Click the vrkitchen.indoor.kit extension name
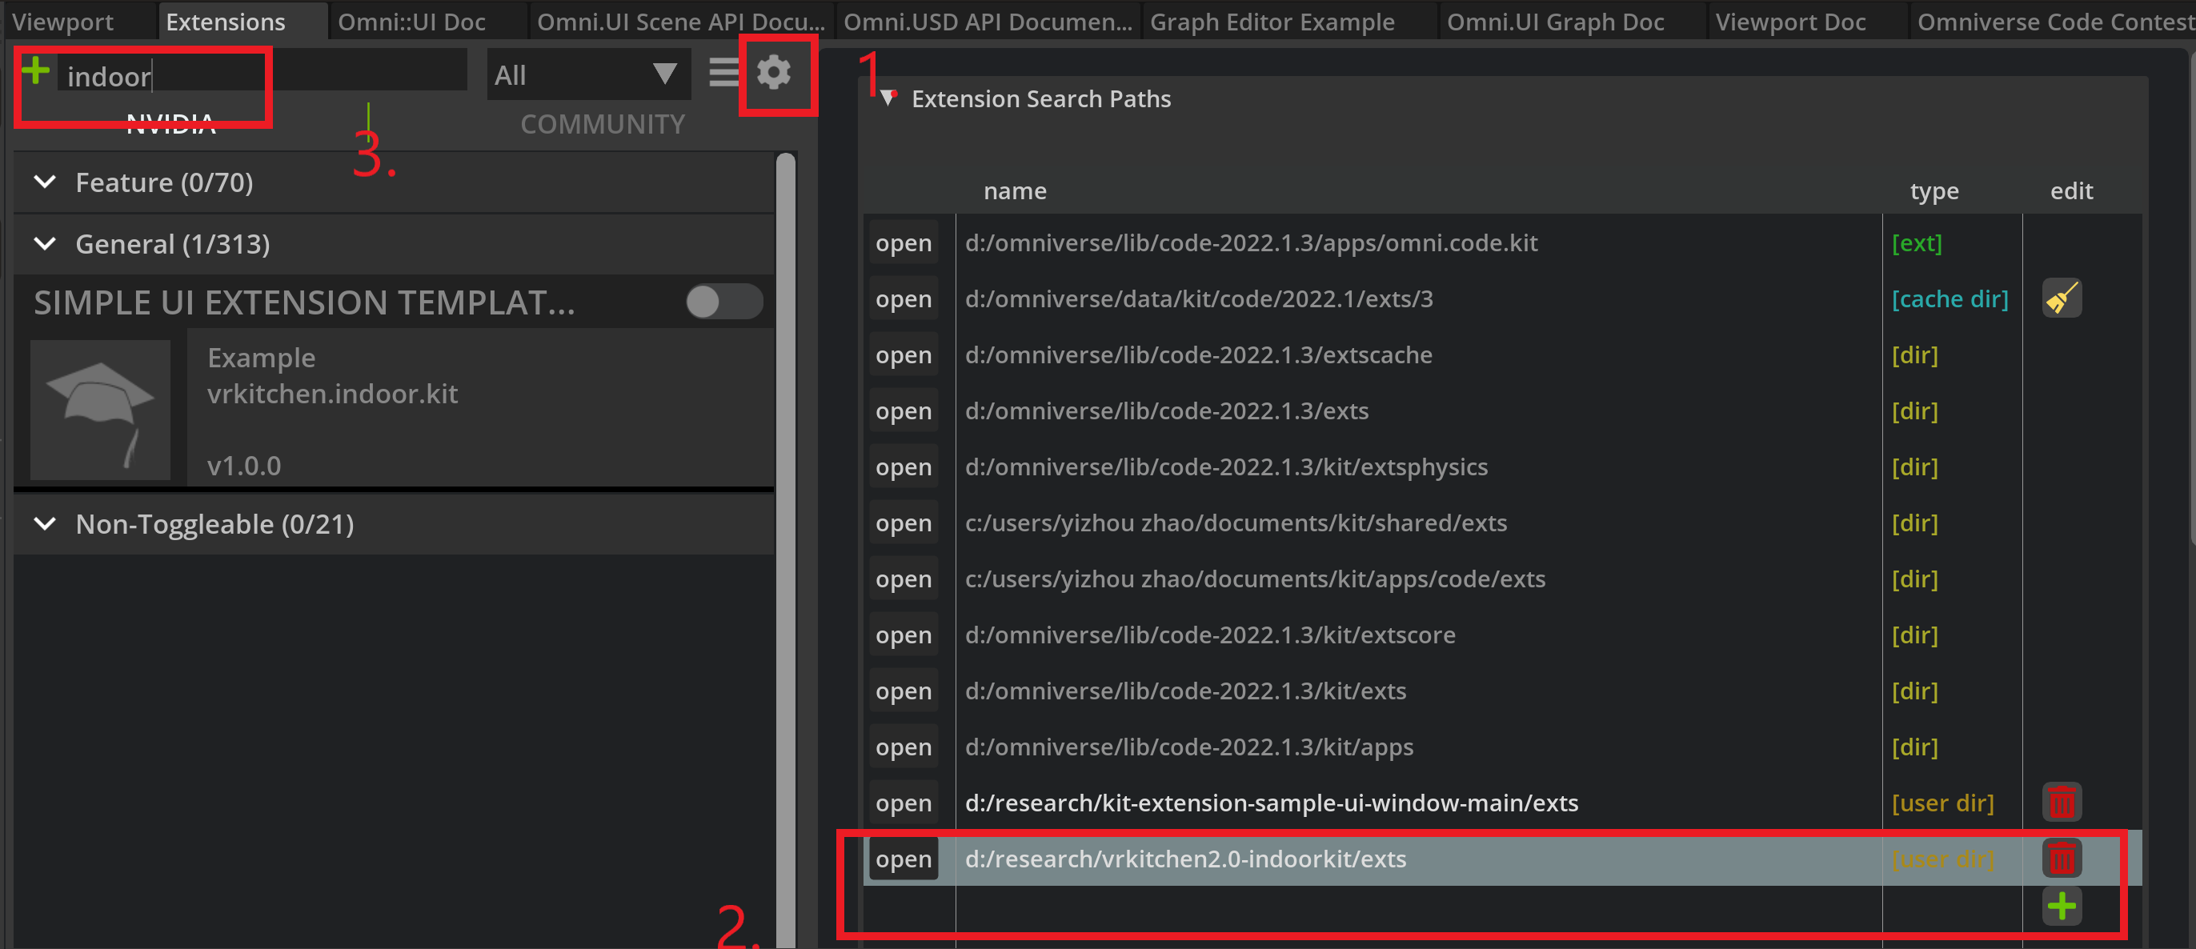Viewport: 2196px width, 949px height. tap(332, 394)
